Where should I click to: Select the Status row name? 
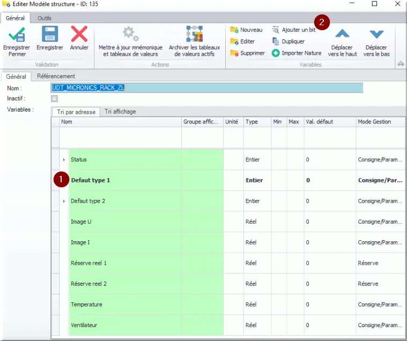(x=79, y=160)
